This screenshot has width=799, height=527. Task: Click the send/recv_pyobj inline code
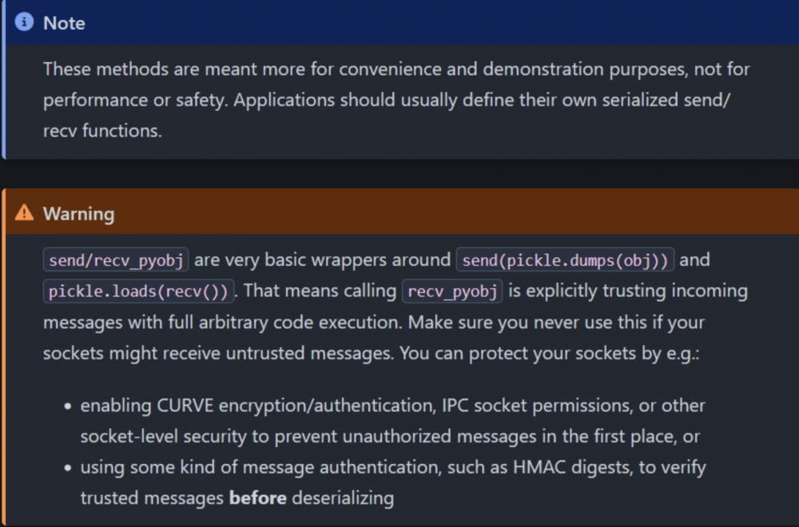[x=116, y=260]
